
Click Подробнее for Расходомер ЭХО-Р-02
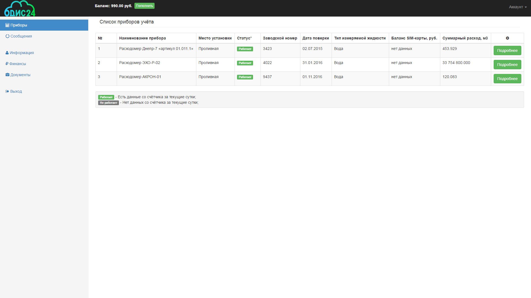pos(507,65)
